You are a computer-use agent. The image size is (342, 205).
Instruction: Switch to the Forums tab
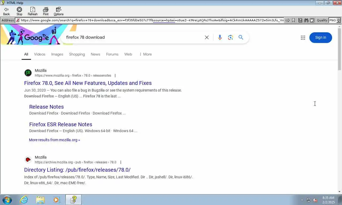[112, 54]
